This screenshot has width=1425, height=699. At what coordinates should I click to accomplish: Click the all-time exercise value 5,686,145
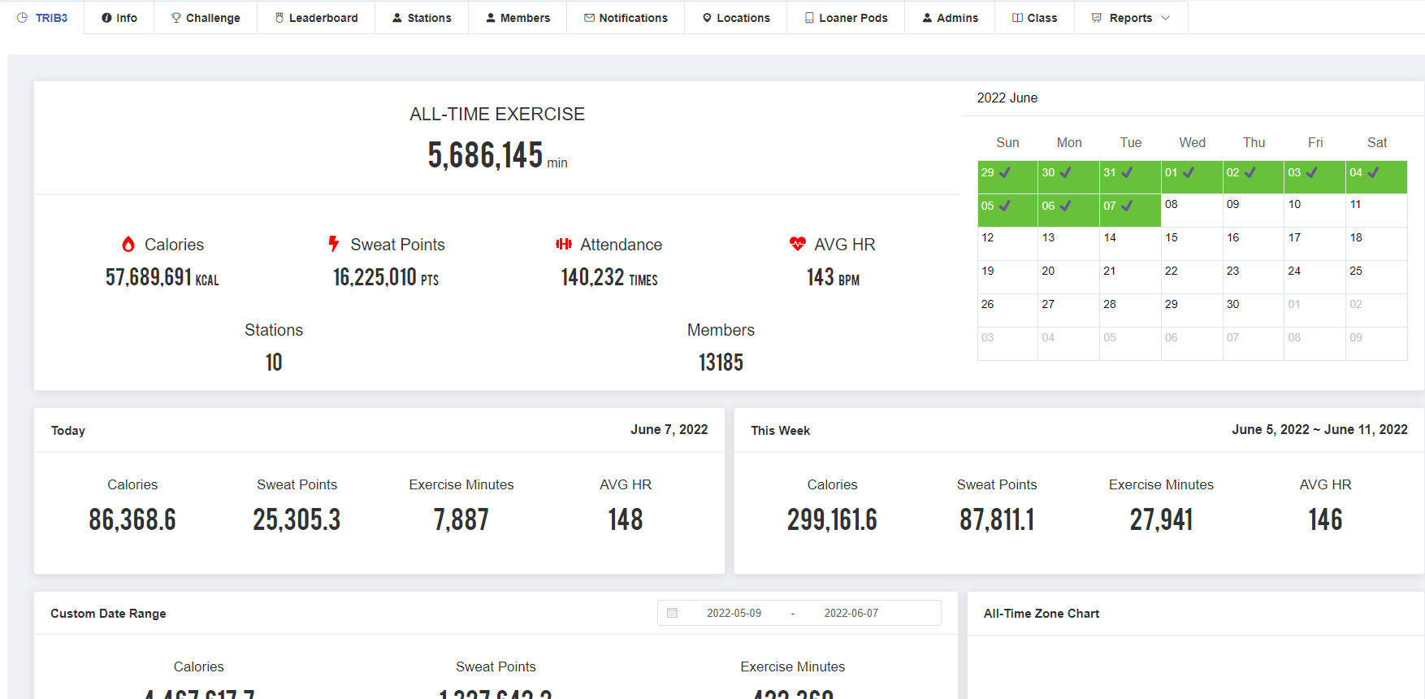click(x=485, y=154)
